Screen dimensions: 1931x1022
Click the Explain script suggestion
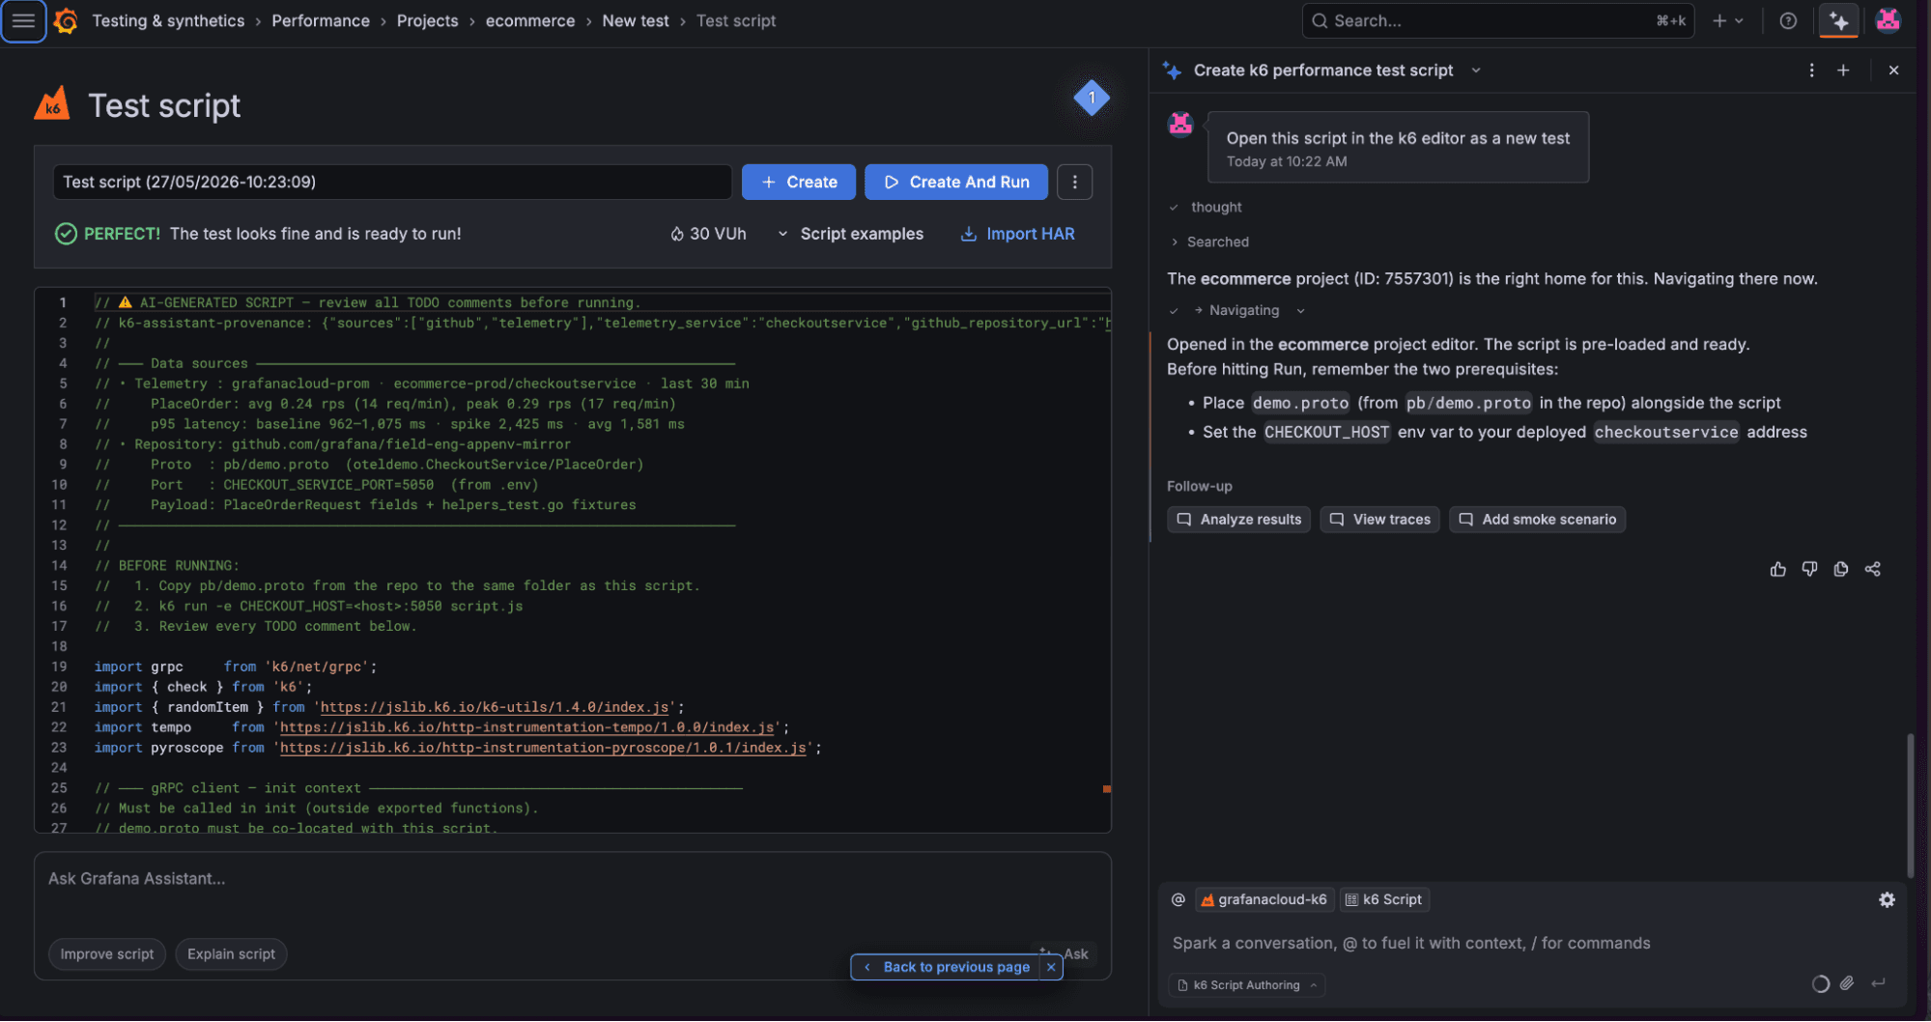(231, 954)
